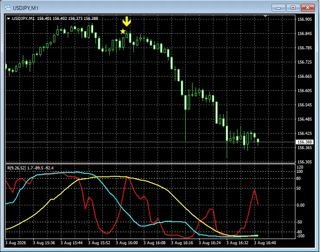Click the USDJPY chart window icon

[x=8, y=8]
